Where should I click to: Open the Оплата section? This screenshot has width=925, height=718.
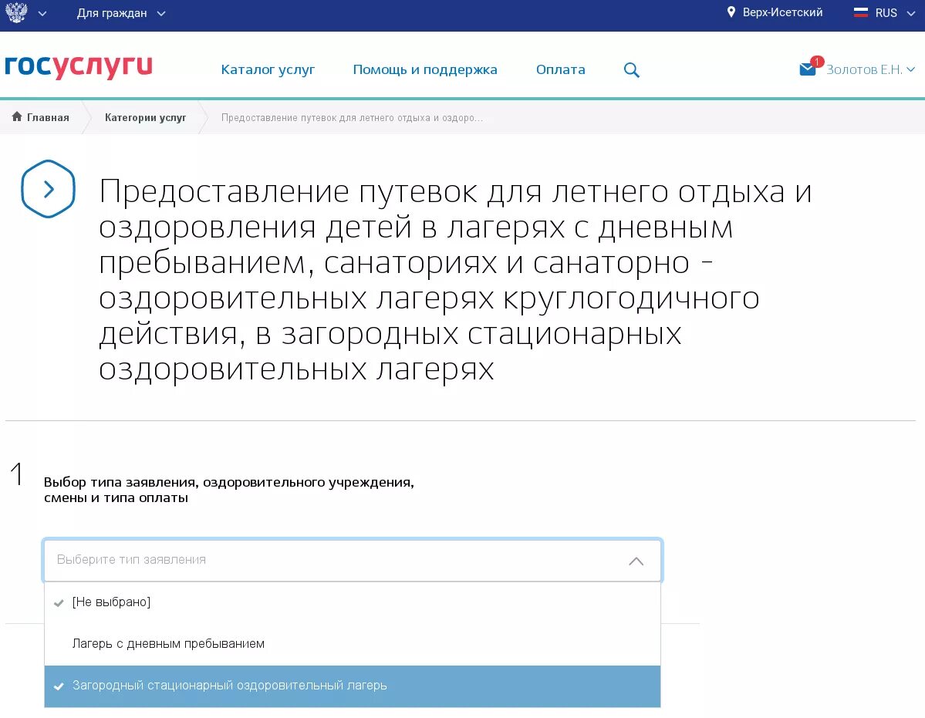(x=560, y=69)
